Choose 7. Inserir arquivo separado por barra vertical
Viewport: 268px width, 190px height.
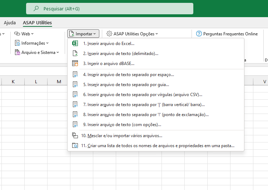click(156, 105)
